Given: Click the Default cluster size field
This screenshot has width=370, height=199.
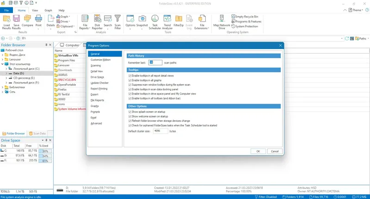Looking at the screenshot, I should click(x=160, y=131).
